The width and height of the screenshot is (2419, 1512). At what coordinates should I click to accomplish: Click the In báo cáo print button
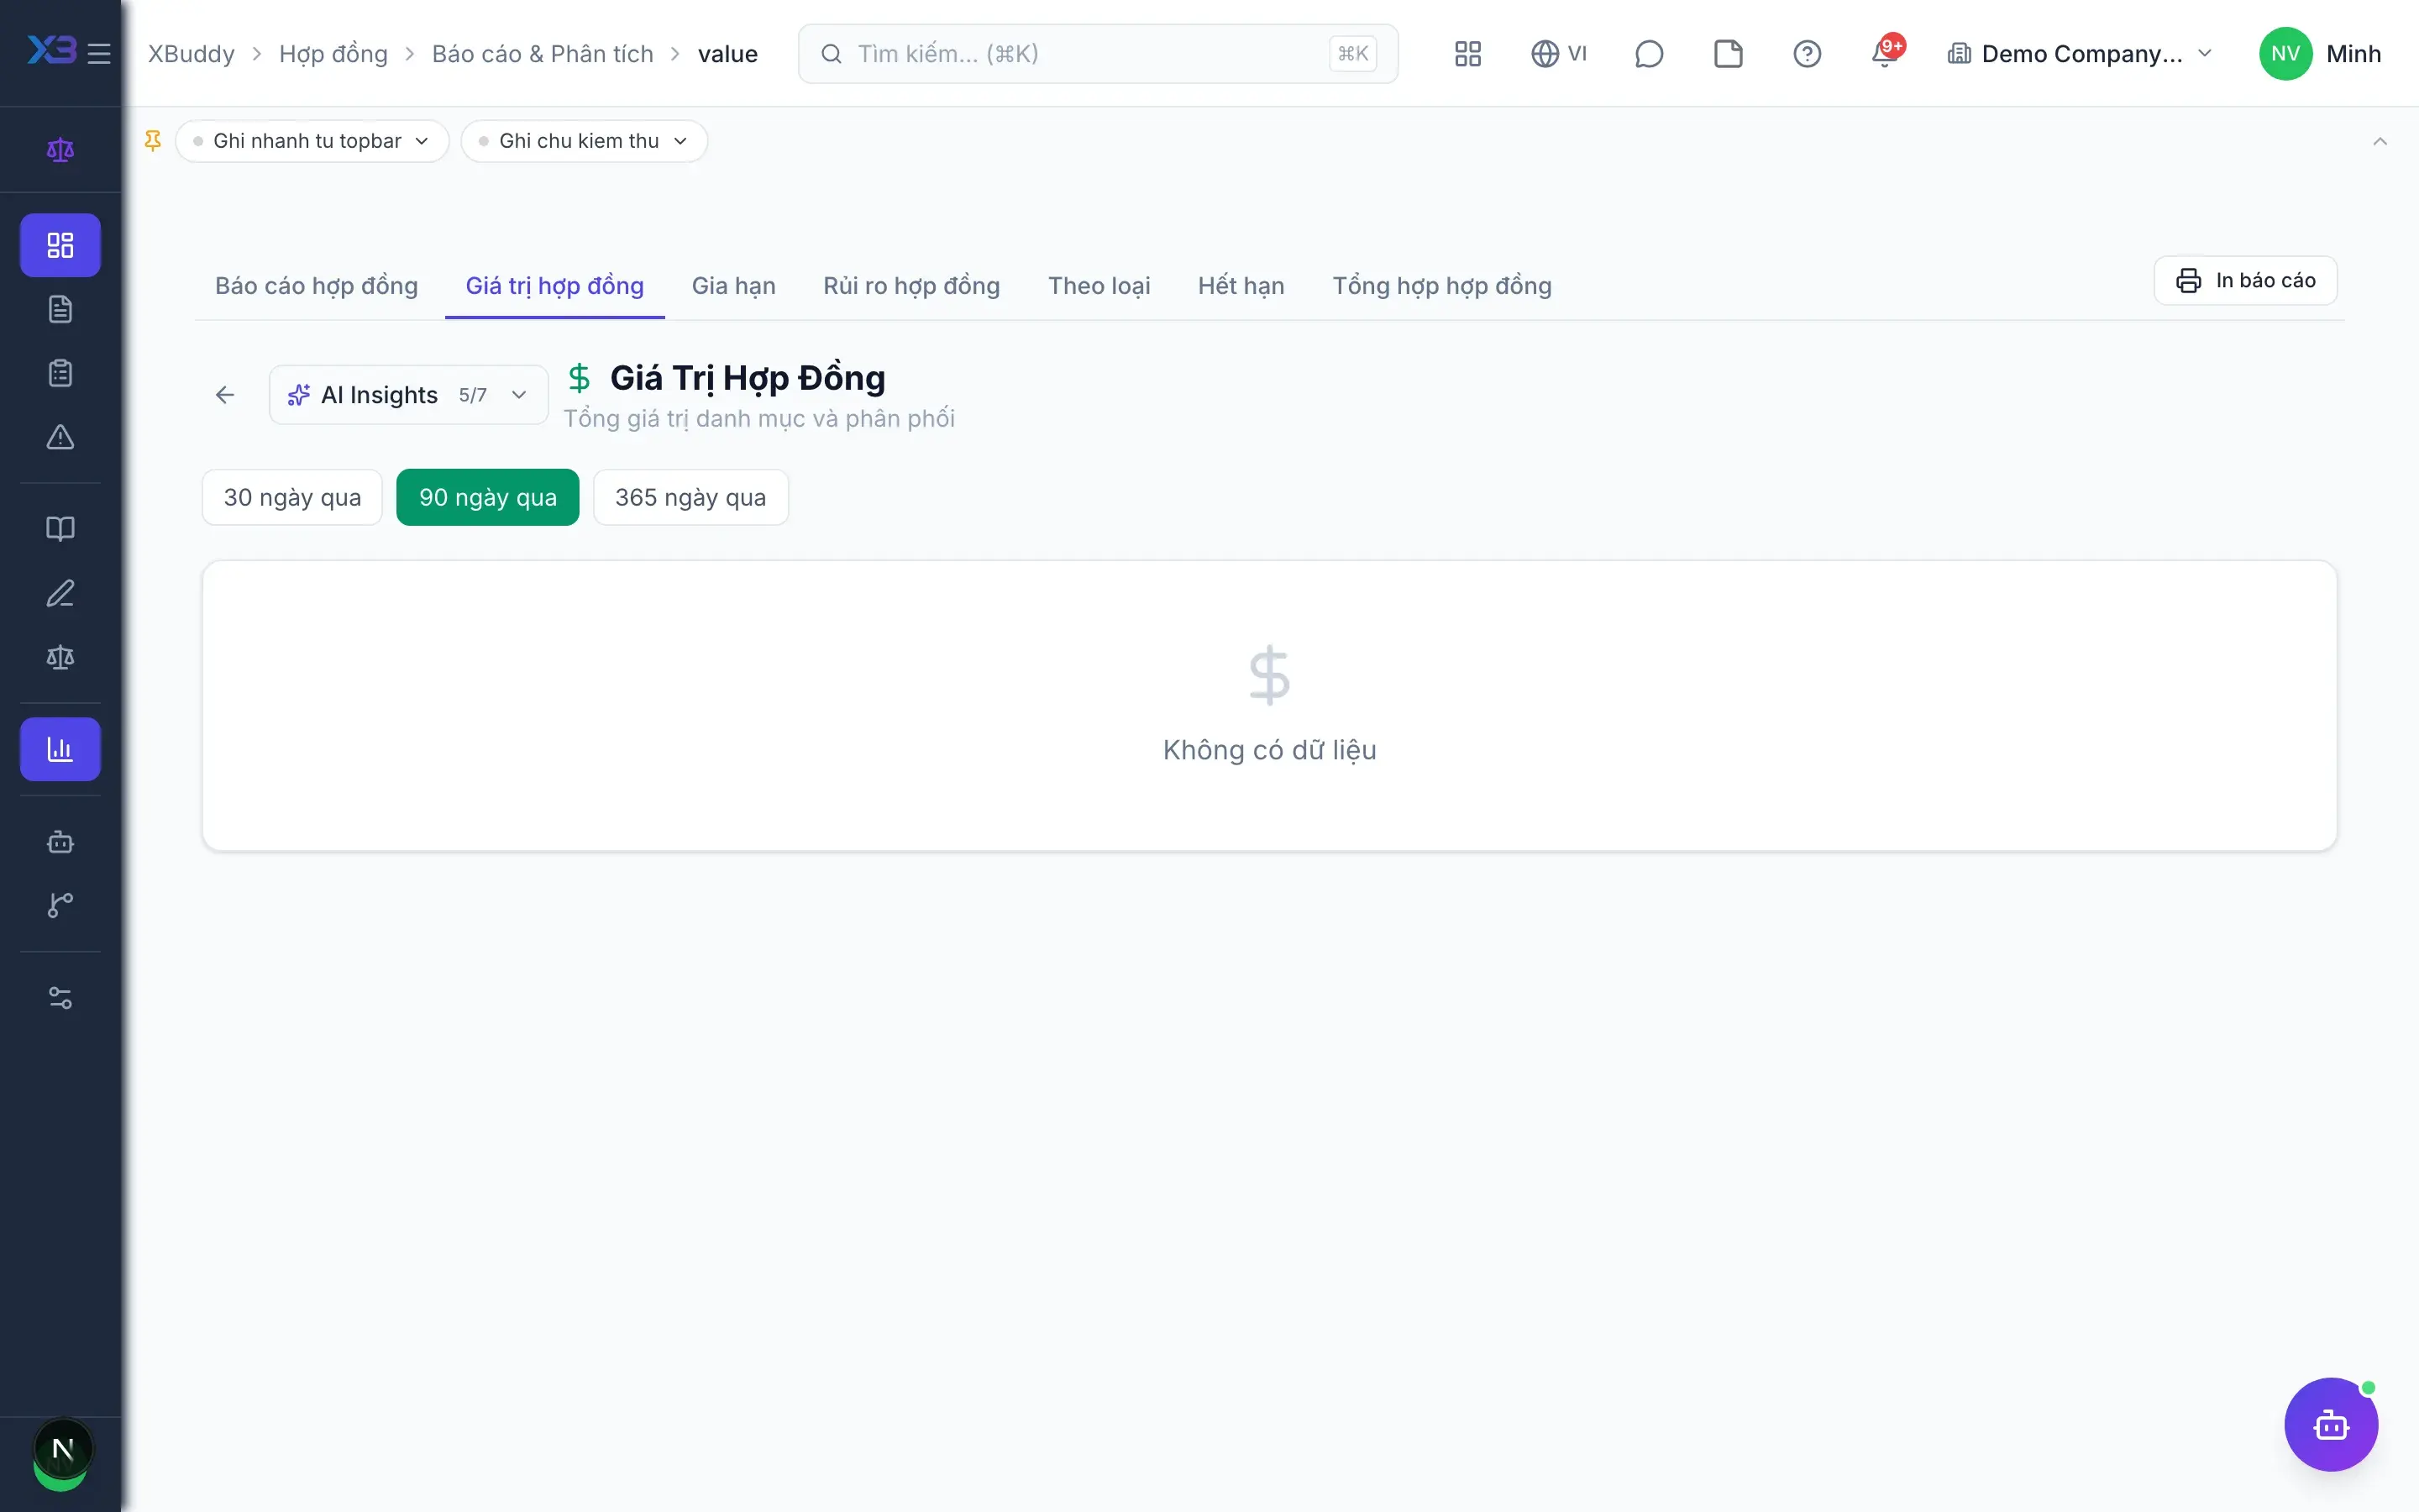(2245, 281)
